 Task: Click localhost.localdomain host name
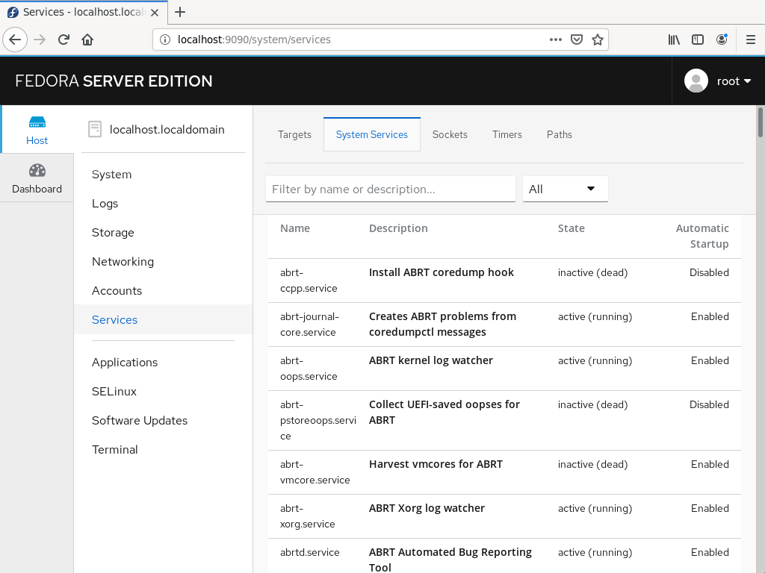[x=167, y=130]
